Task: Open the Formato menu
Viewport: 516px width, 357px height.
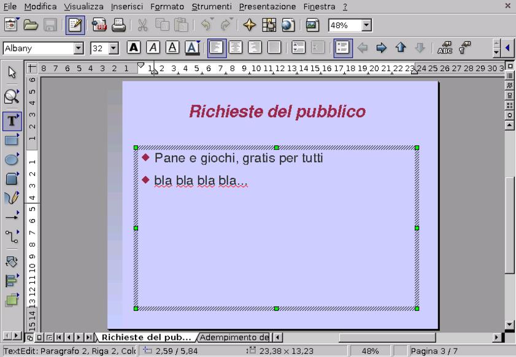Action: tap(167, 6)
